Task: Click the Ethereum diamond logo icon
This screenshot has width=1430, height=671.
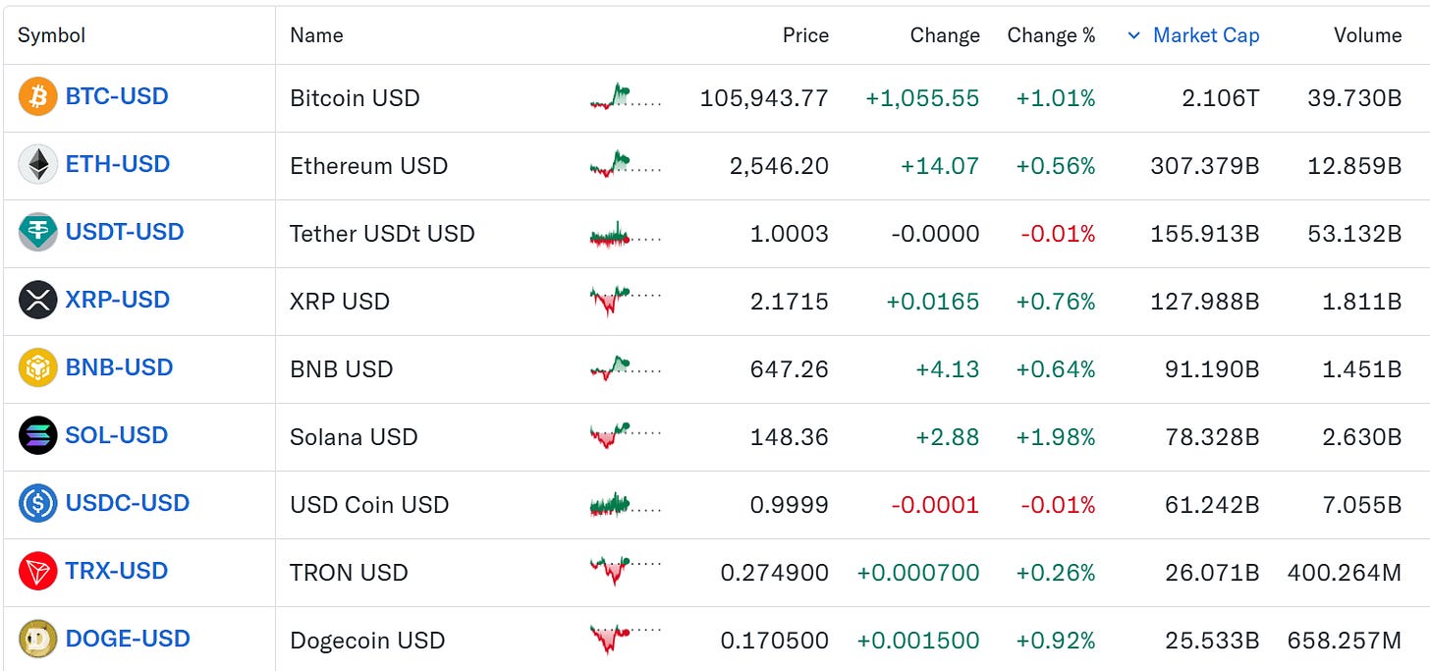Action: (38, 164)
